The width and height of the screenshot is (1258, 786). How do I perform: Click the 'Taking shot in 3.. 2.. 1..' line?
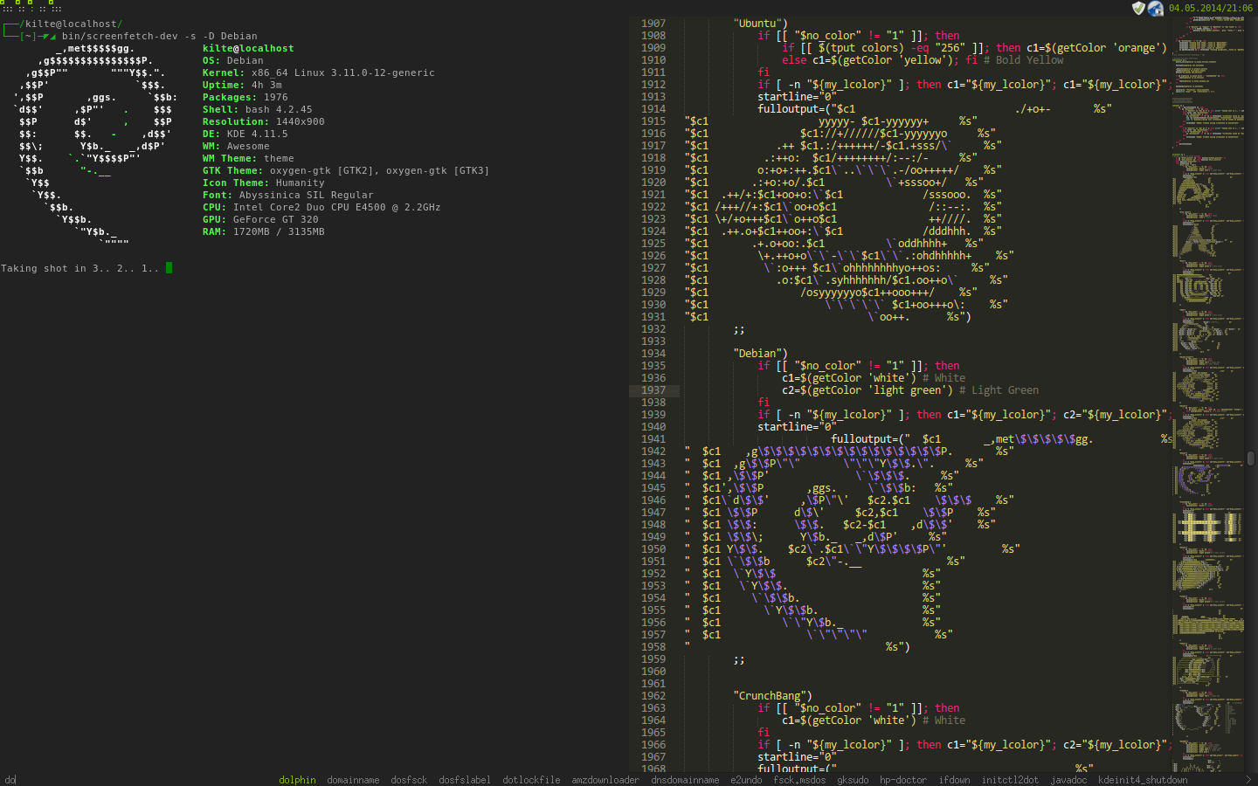click(79, 269)
